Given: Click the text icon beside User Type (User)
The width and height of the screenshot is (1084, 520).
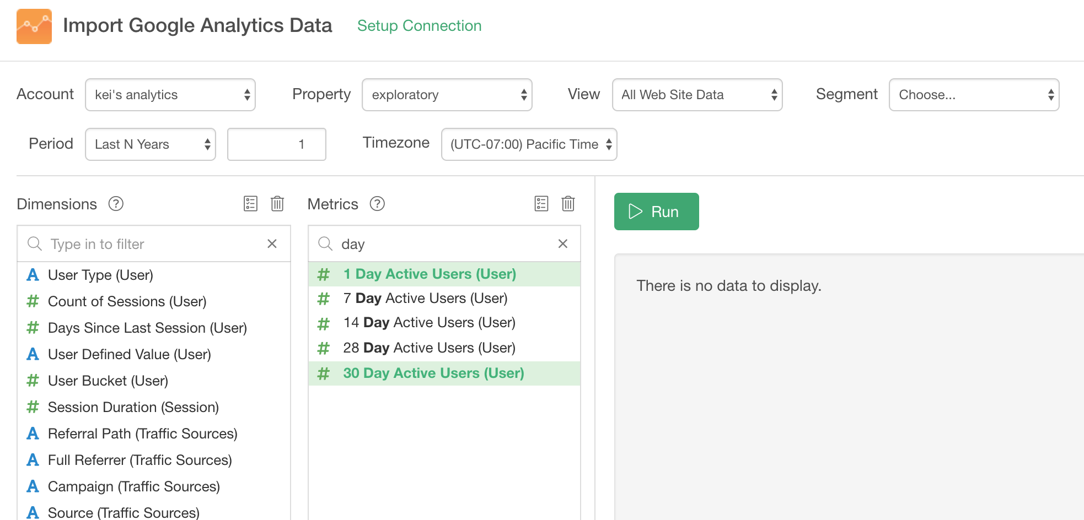Looking at the screenshot, I should [33, 274].
